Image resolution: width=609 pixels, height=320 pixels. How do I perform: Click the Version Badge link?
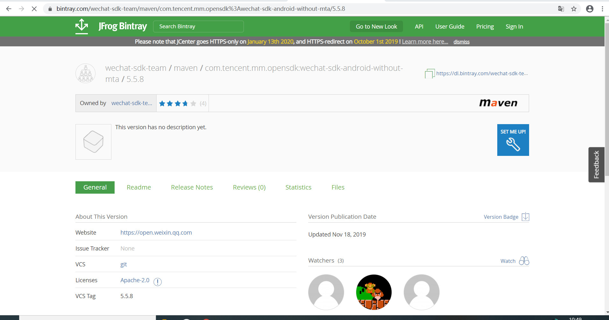[501, 217]
